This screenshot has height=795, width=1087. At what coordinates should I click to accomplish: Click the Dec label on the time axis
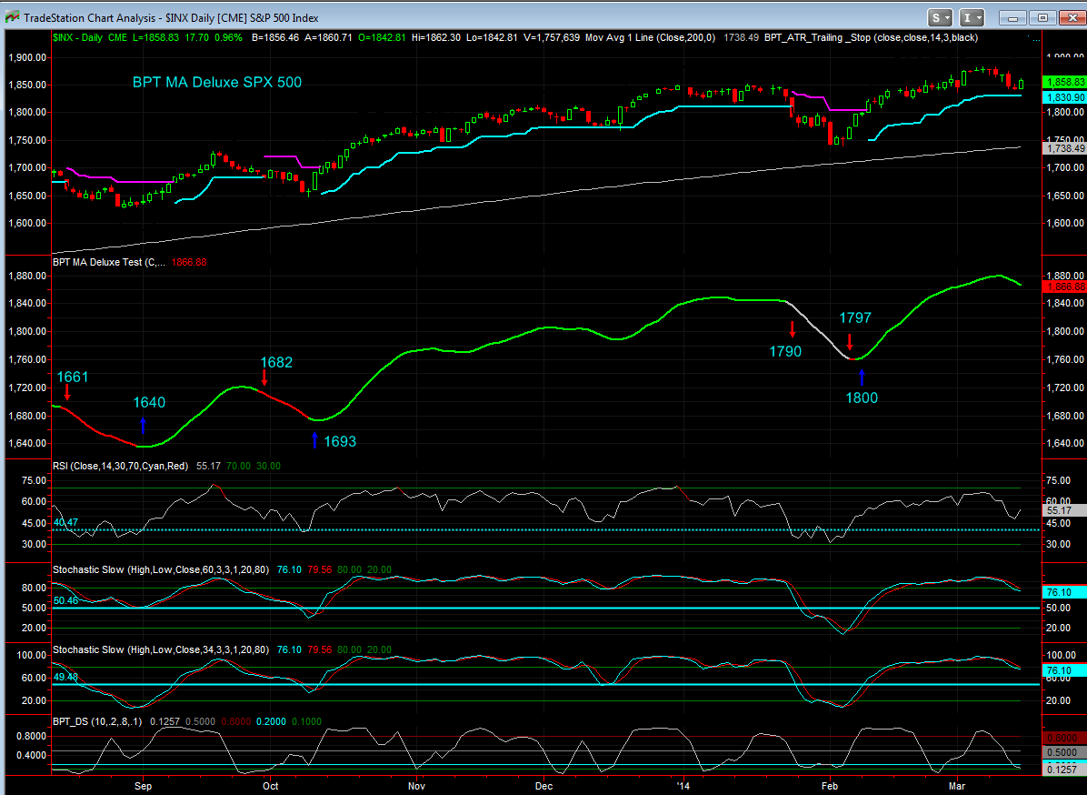tap(543, 783)
